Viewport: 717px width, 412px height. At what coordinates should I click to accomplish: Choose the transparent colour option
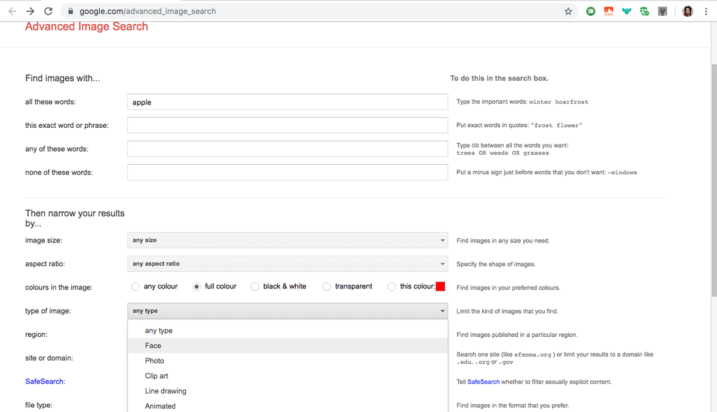tap(327, 287)
